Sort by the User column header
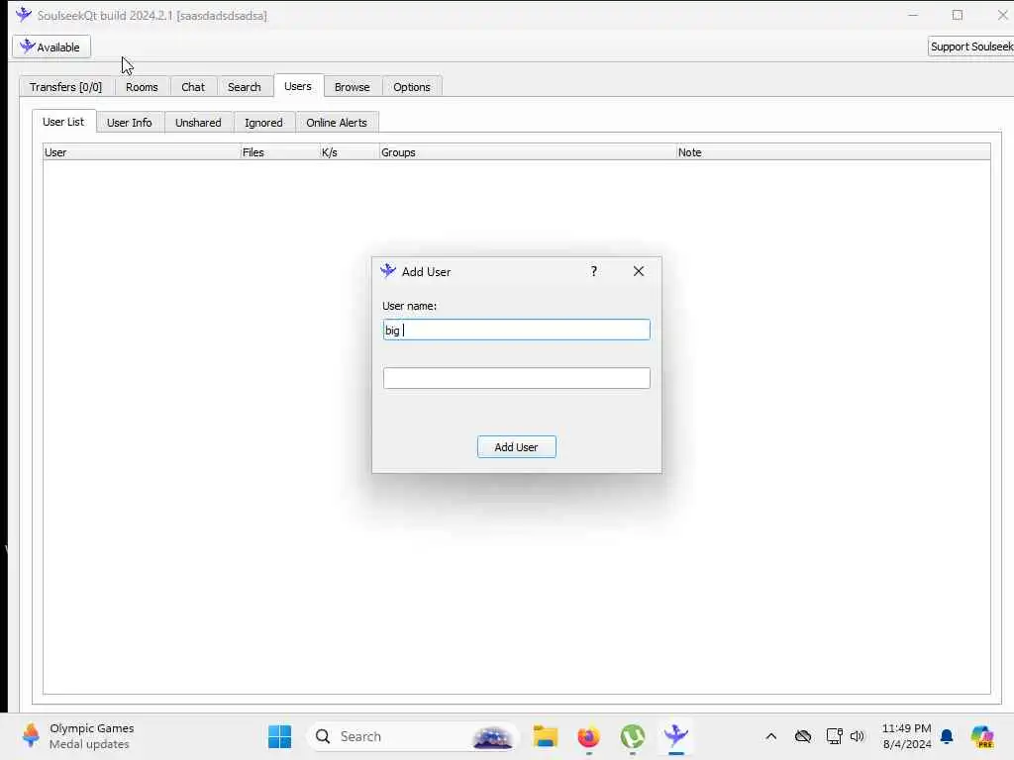Viewport: 1014px width, 760px height. pyautogui.click(x=142, y=152)
